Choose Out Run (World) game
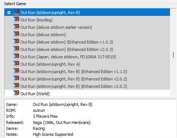The width and height of the screenshot is (177, 138). click(35, 94)
